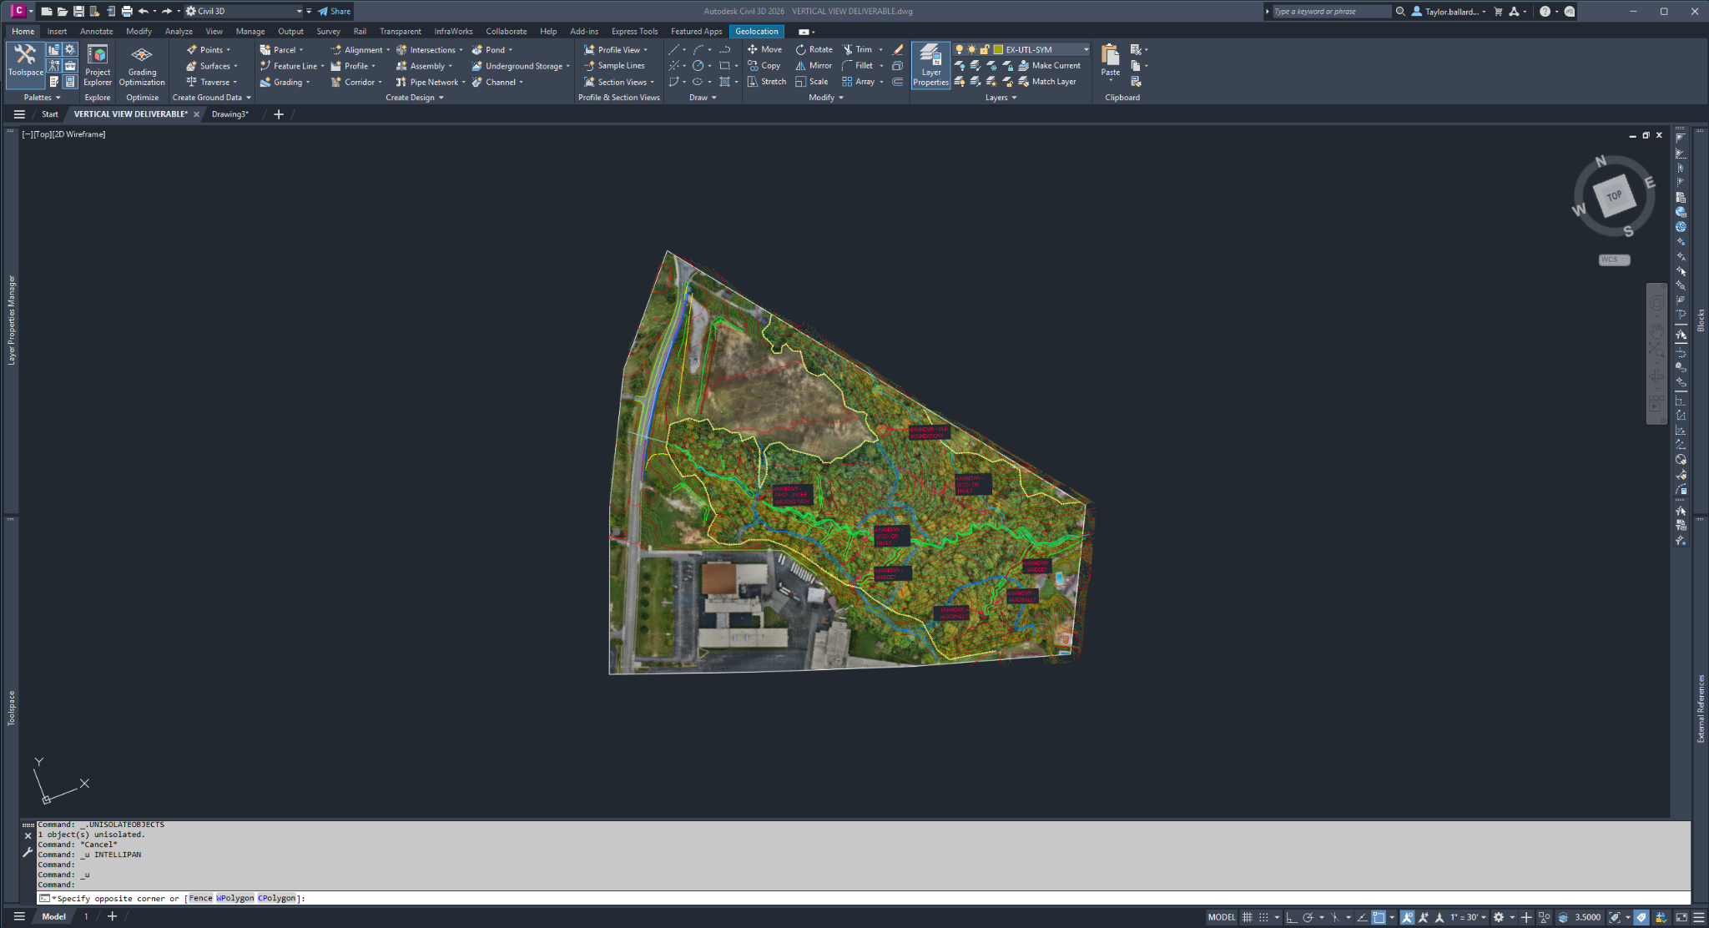Expand the Modify panel flyout
Image resolution: width=1709 pixels, height=928 pixels.
click(826, 98)
